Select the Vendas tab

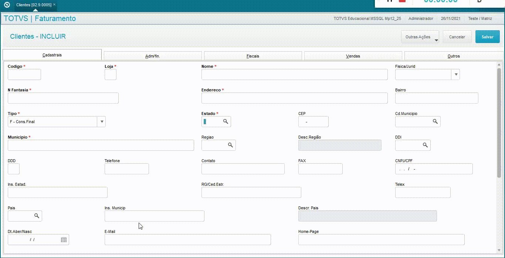[x=353, y=56]
